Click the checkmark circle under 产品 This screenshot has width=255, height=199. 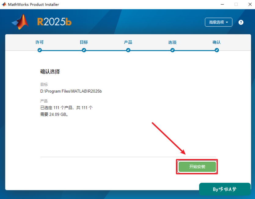coord(128,50)
